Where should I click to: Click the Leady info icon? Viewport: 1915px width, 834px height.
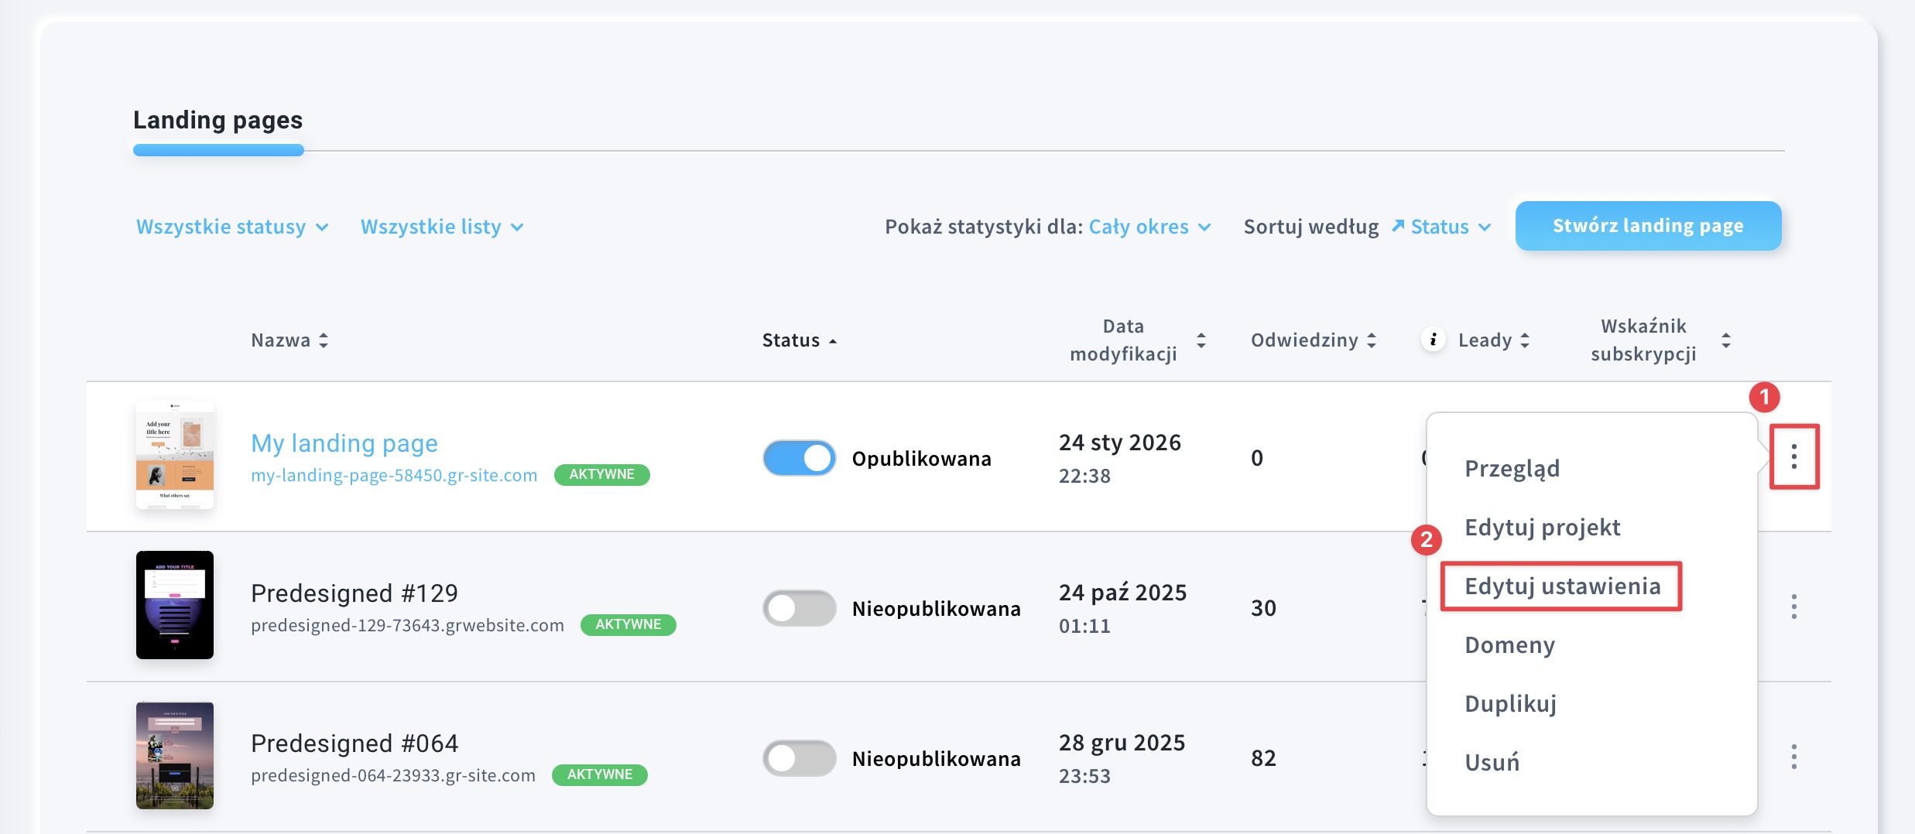(1433, 340)
